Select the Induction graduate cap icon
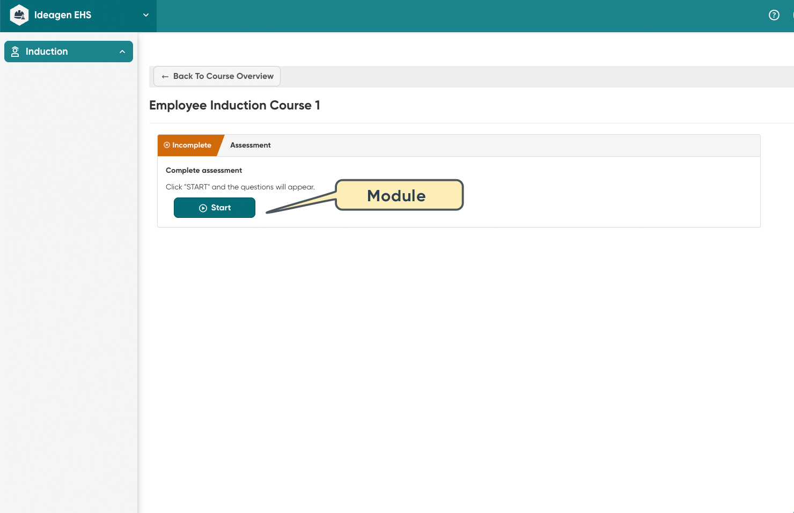Screen dimensions: 794x513 17,51
